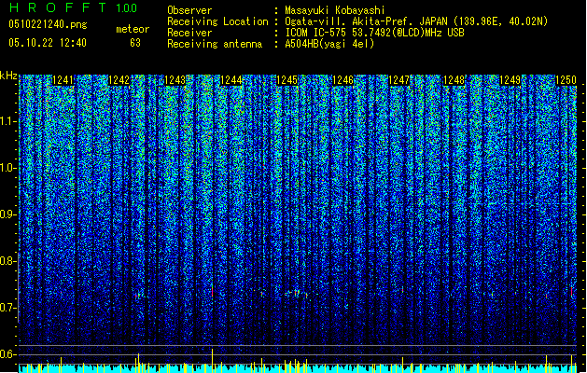Click the 1246 time marker
This screenshot has width=587, height=373.
(x=342, y=80)
